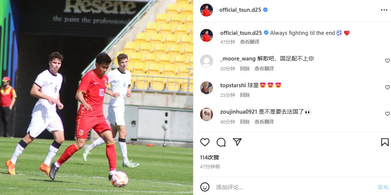Like zoujinhua0921's comment heart
The width and height of the screenshot is (391, 195).
click(387, 114)
